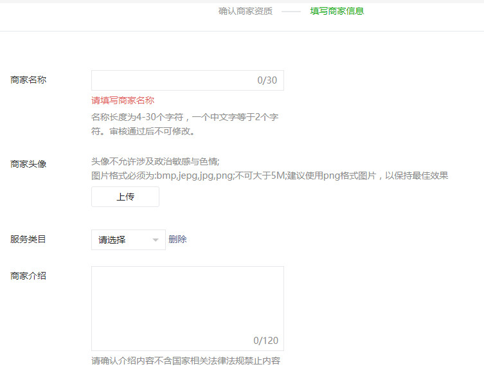
Task: Go to the 确认商家资质 step
Action: point(245,11)
